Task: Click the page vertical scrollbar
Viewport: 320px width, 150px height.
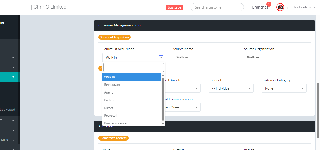Action: click(318, 110)
